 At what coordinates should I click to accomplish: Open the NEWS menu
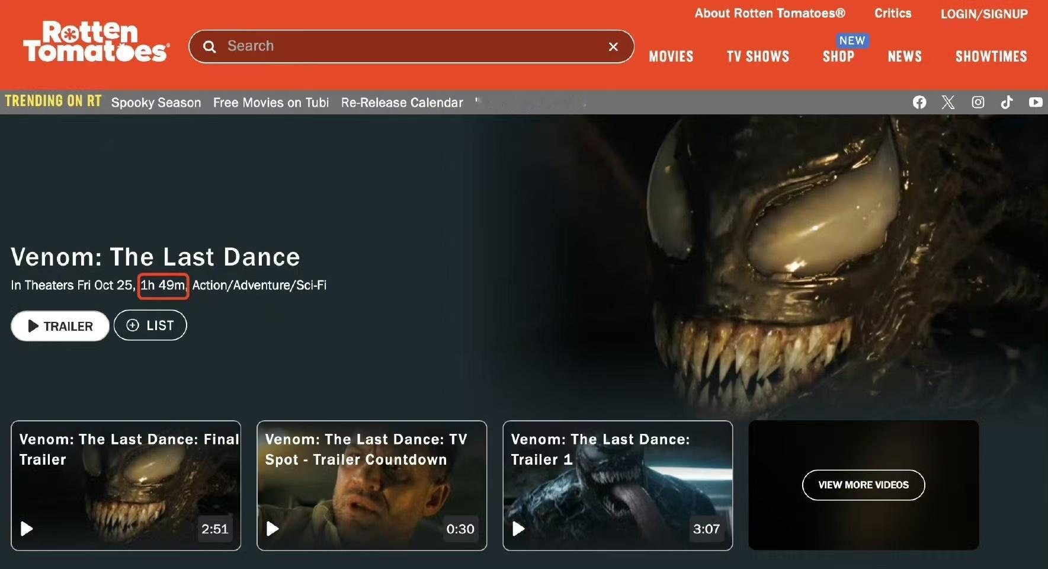(905, 56)
